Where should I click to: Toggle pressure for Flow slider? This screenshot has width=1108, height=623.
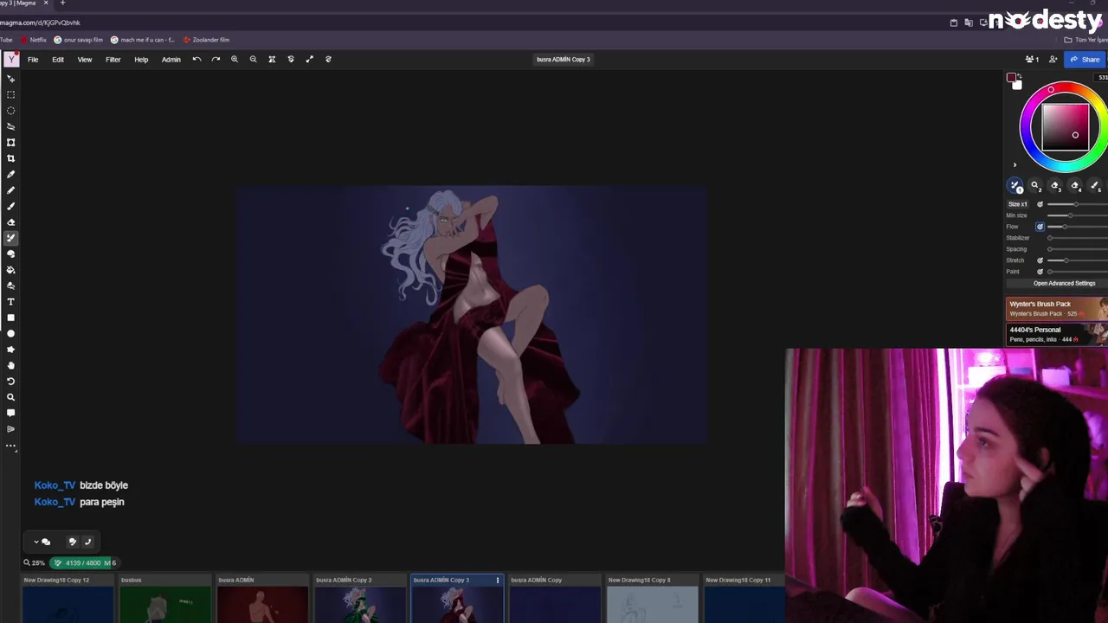(x=1040, y=227)
